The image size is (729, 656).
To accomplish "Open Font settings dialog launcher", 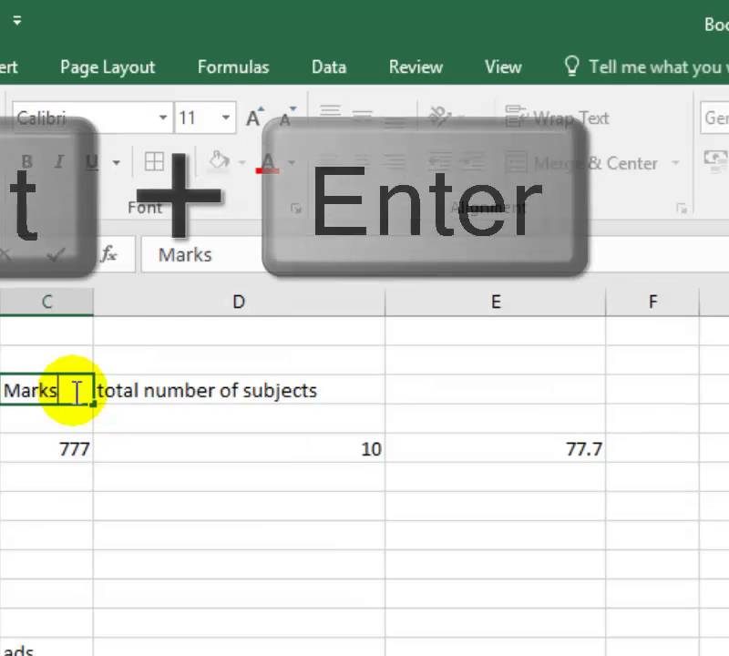I will (x=295, y=209).
